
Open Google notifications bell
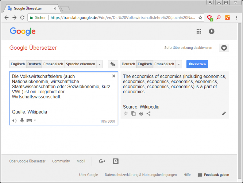coord(212,31)
